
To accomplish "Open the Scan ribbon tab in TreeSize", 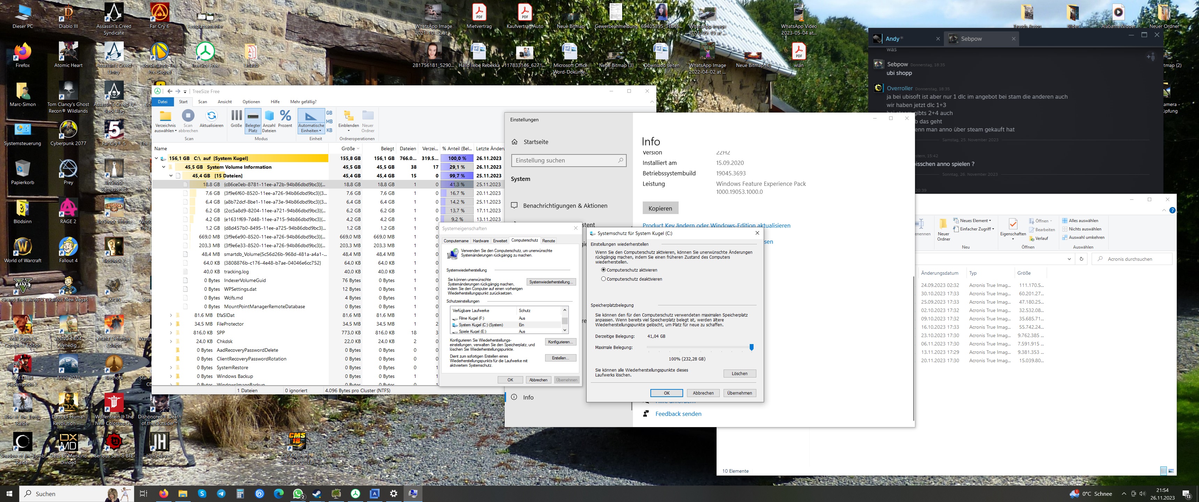I will (203, 101).
